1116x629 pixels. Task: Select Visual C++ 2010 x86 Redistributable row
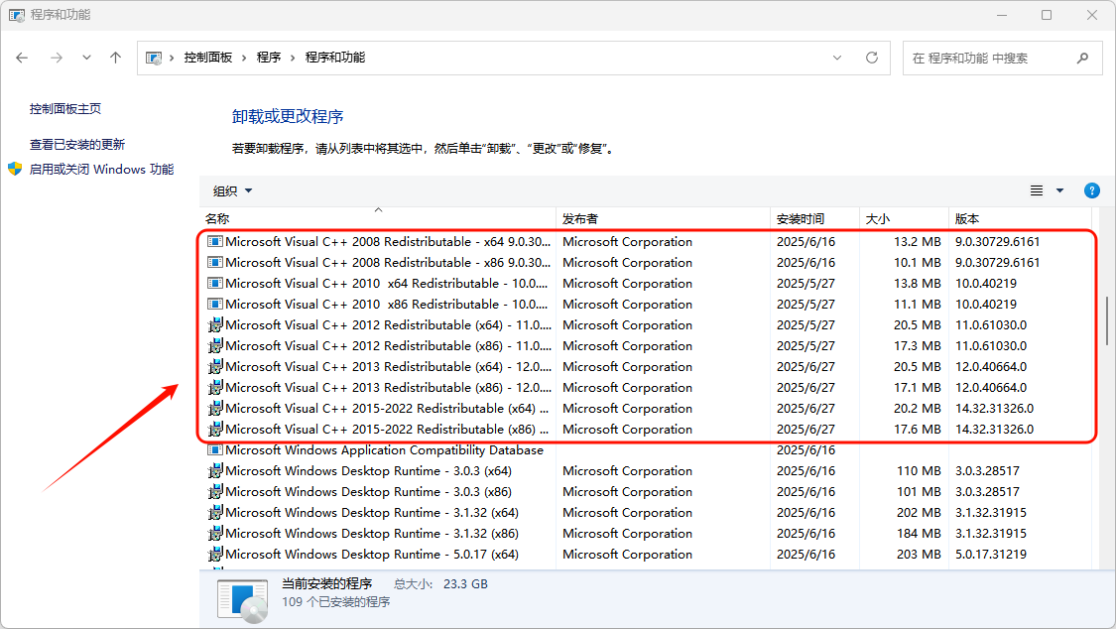648,304
